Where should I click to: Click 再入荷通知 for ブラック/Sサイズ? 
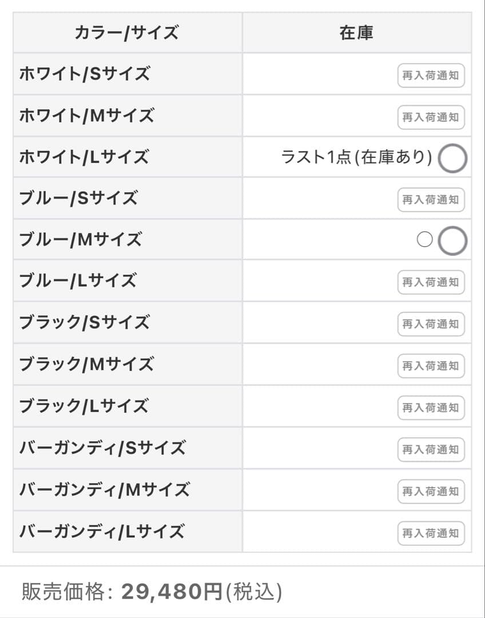(x=431, y=324)
